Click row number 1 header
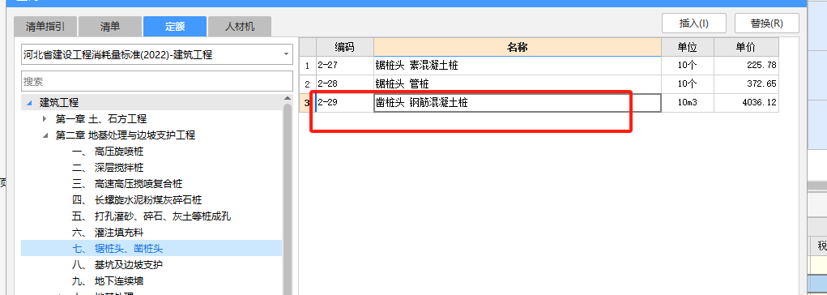 click(x=308, y=66)
